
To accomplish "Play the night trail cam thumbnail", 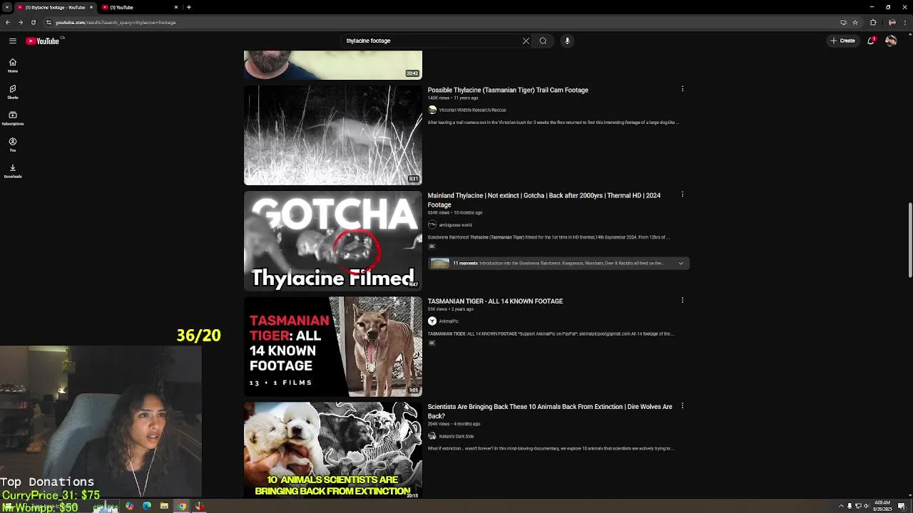I will click(x=333, y=135).
